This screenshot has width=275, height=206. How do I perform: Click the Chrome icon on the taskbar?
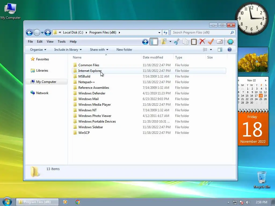pyautogui.click(x=78, y=202)
